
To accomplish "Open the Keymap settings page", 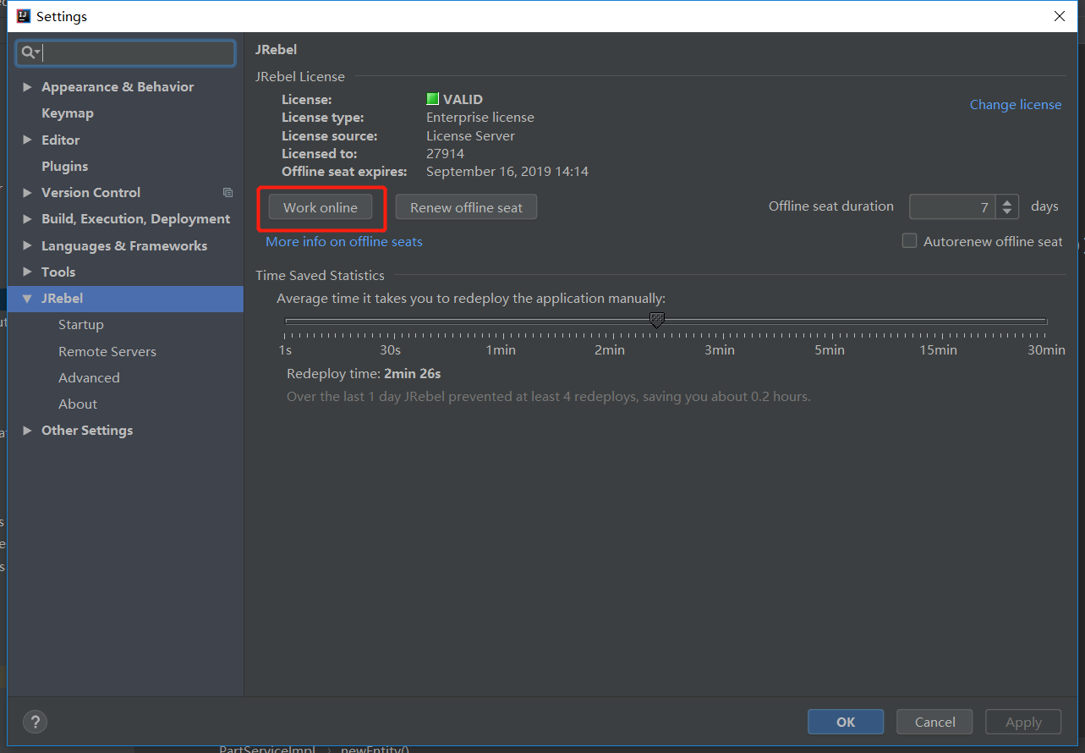I will tap(68, 113).
